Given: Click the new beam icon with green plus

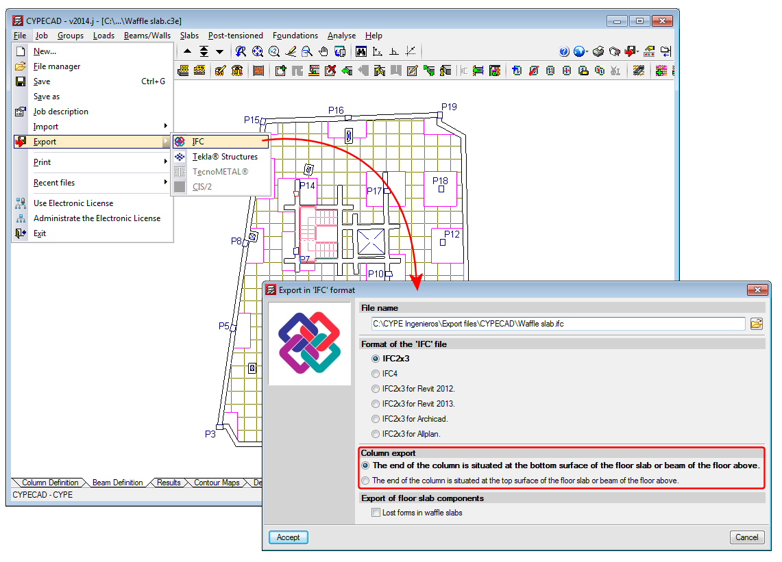Looking at the screenshot, I should tap(281, 71).
